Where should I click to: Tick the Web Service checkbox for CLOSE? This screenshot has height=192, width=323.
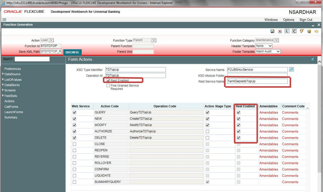[x=74, y=144]
